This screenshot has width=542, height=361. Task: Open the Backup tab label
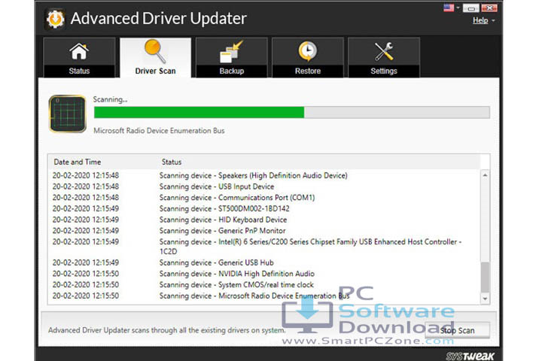coord(232,71)
